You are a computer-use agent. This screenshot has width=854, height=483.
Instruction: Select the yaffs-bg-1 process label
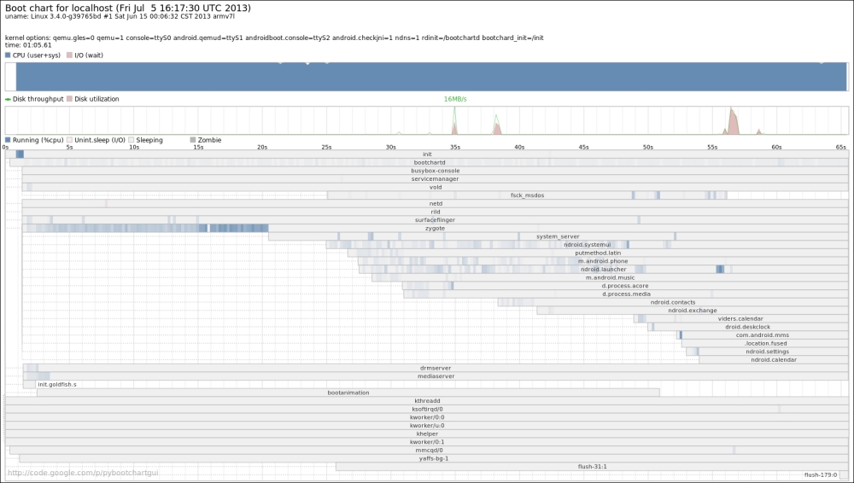tap(434, 458)
